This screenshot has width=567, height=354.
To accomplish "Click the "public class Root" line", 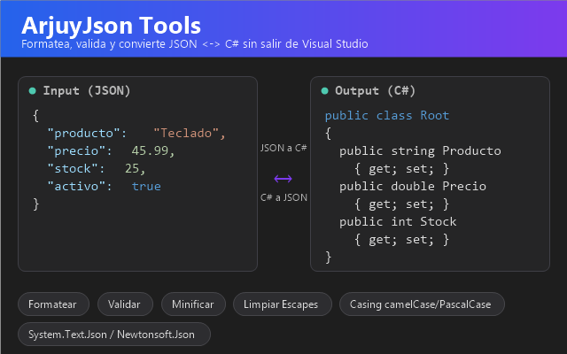I will [x=387, y=116].
